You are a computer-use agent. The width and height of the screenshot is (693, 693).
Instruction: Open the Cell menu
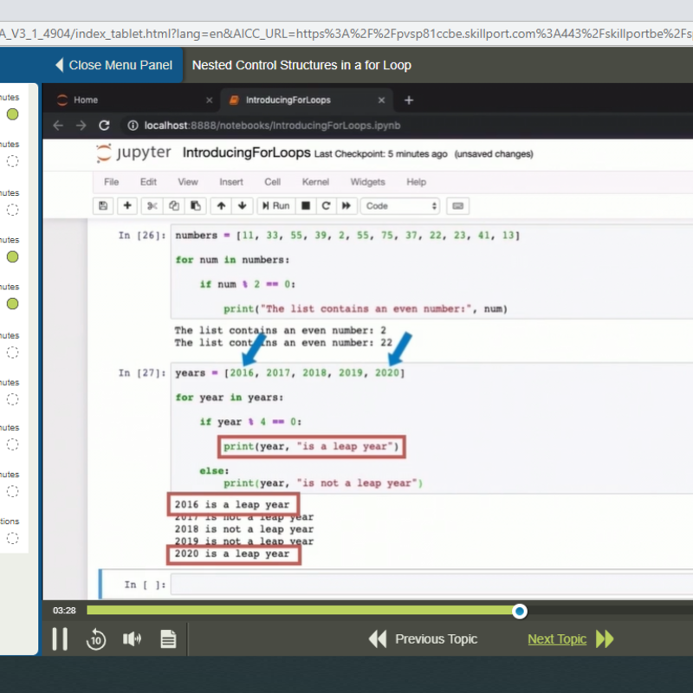[x=272, y=182]
